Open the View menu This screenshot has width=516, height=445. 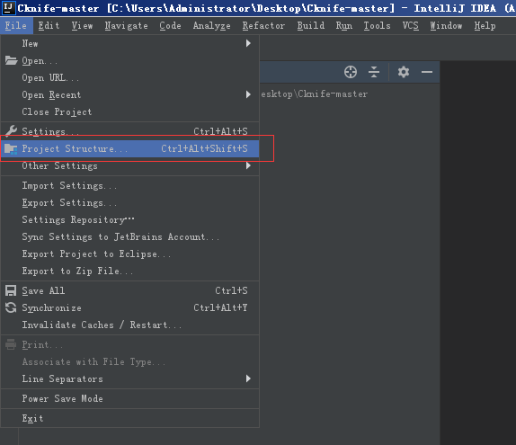pyautogui.click(x=83, y=26)
